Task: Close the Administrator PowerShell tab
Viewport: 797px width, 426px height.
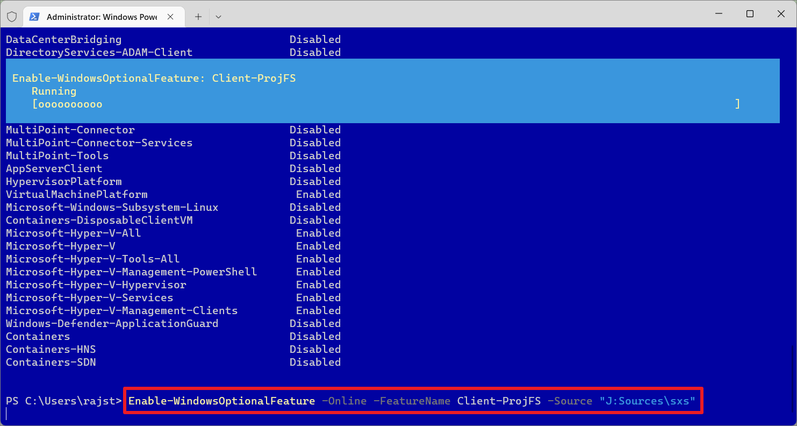Action: click(x=170, y=16)
